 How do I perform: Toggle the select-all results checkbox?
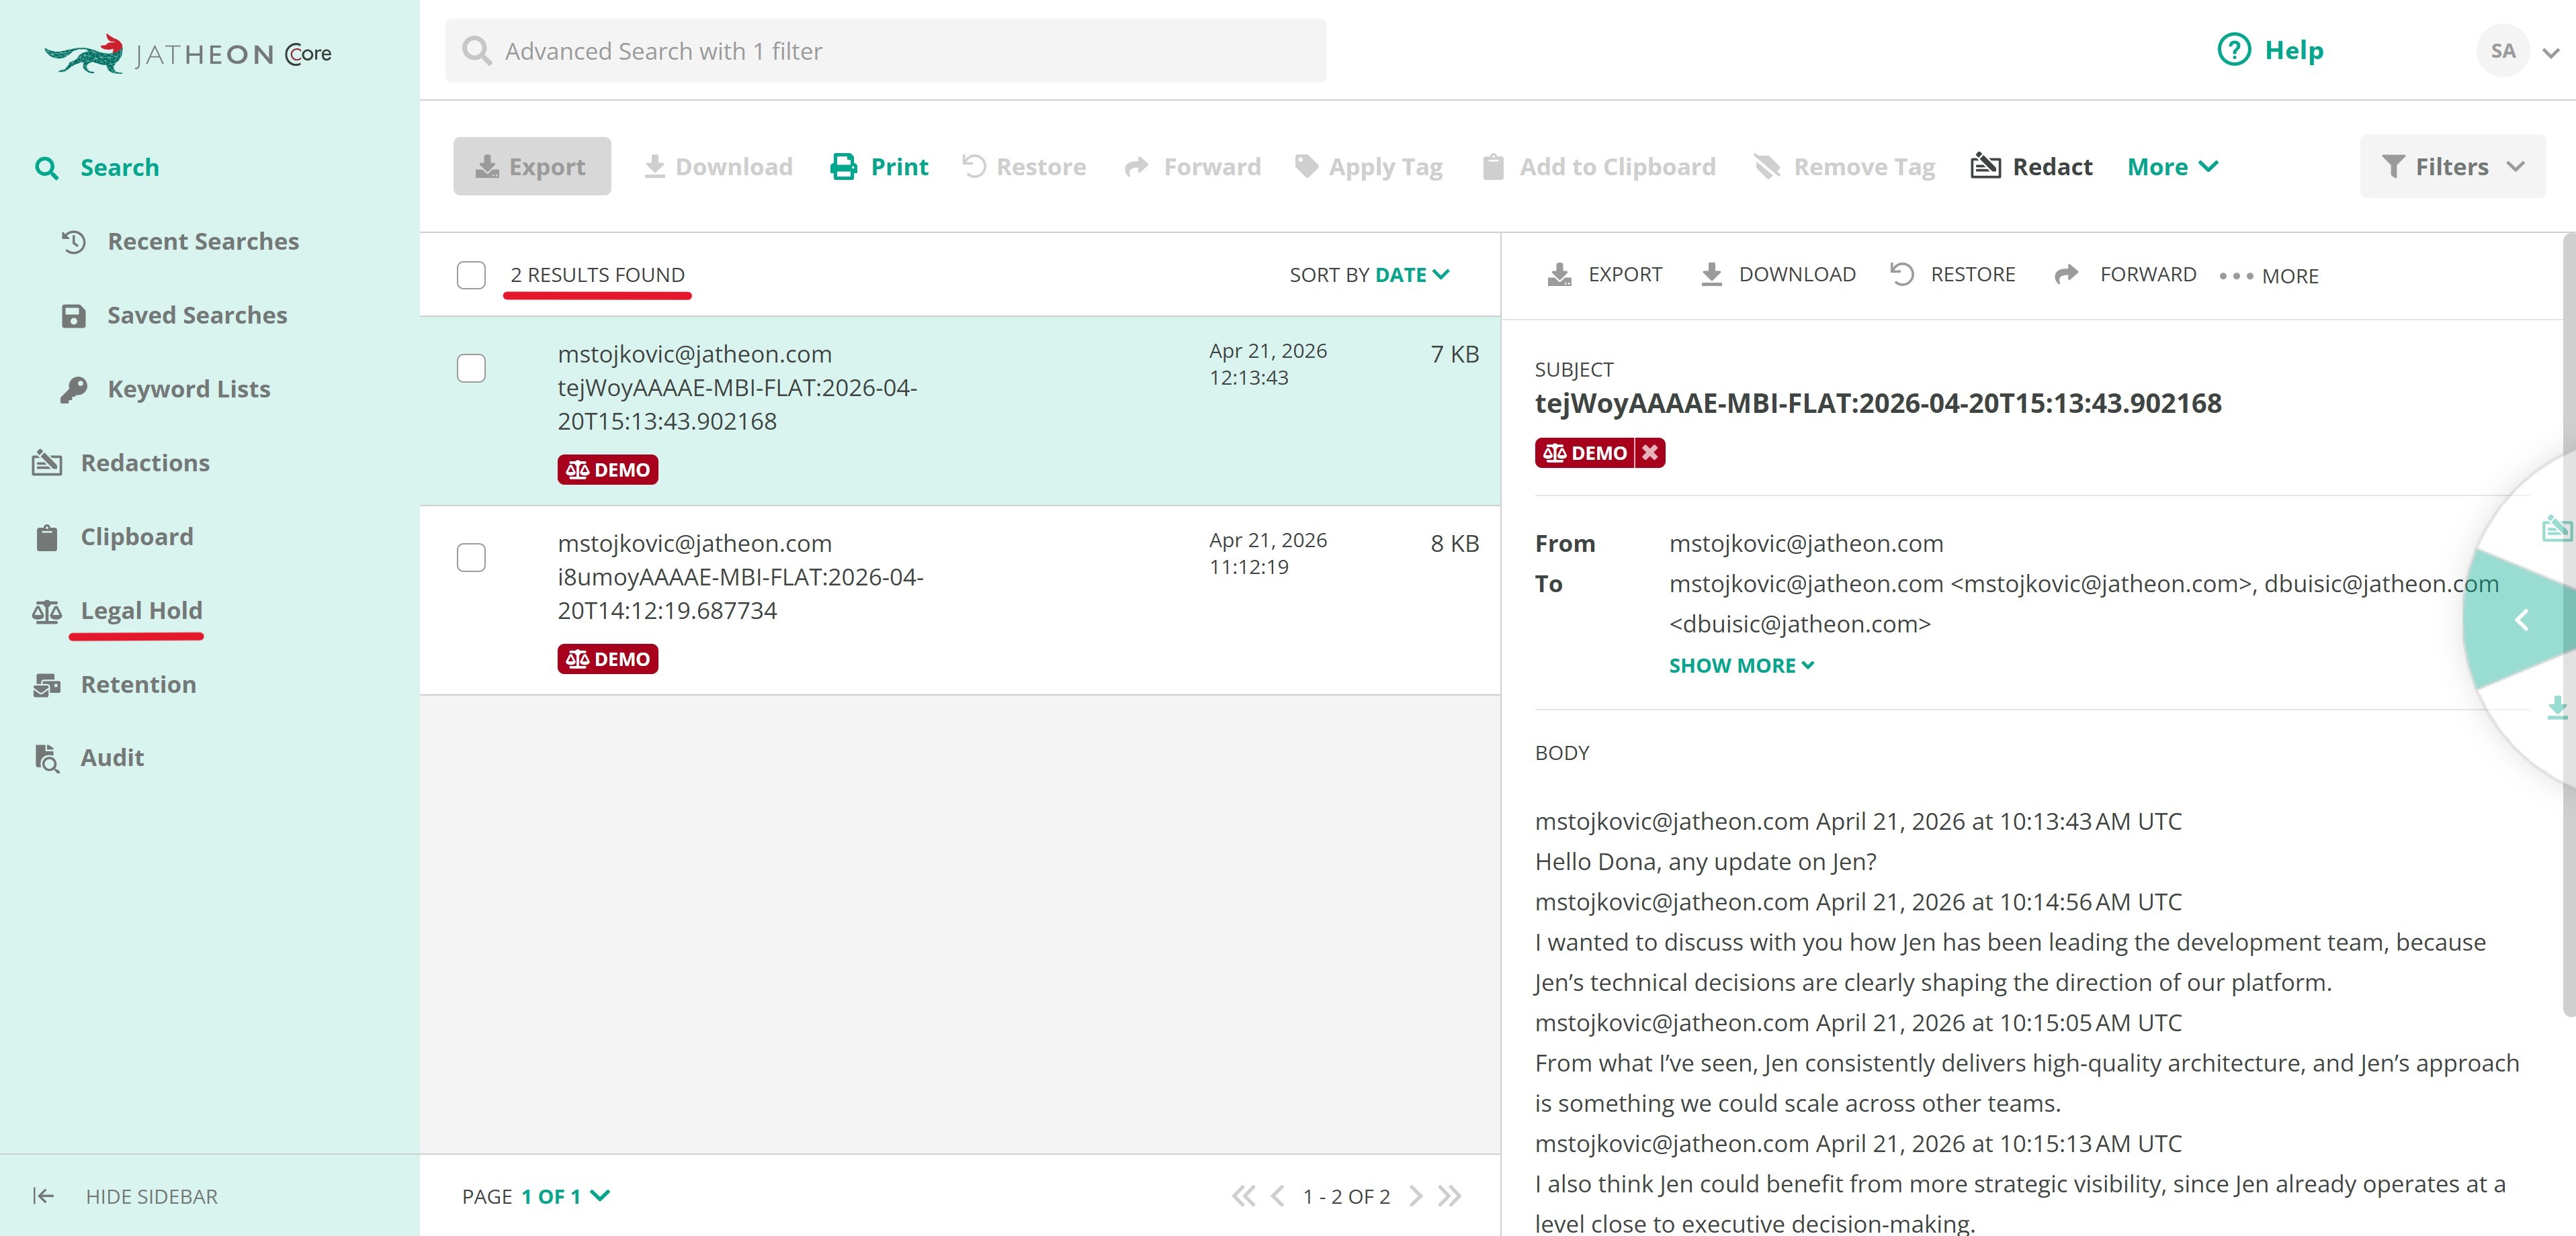click(x=471, y=275)
